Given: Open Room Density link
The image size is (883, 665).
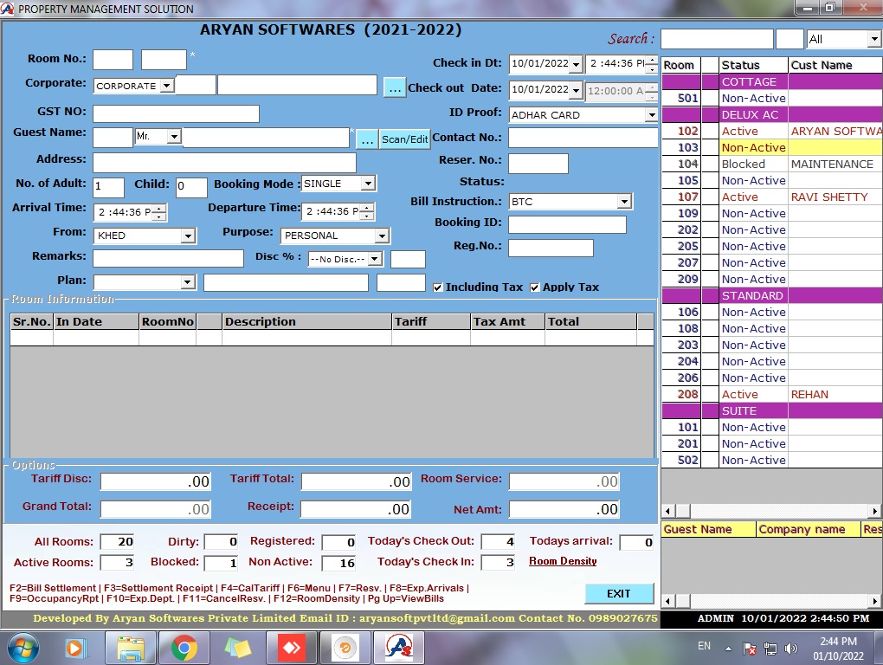Looking at the screenshot, I should tap(563, 561).
